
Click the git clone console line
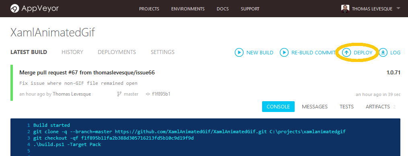pyautogui.click(x=189, y=132)
